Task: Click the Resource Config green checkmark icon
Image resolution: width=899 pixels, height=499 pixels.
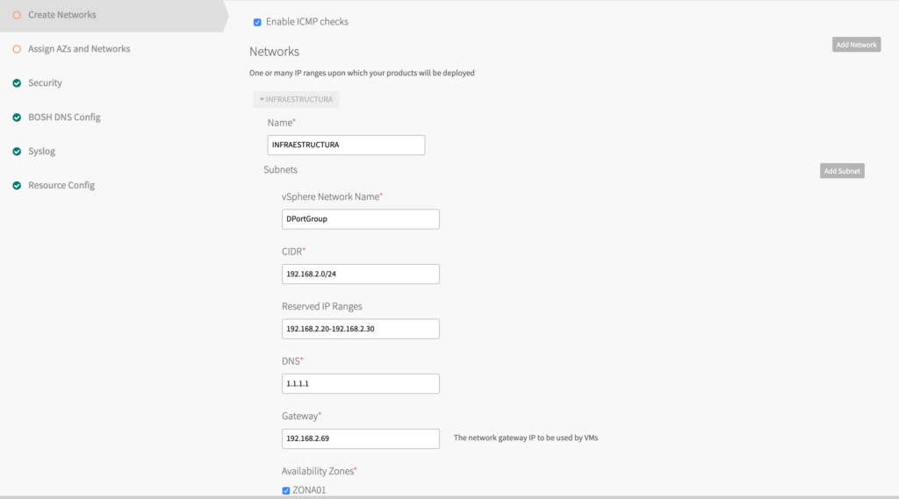Action: [17, 186]
